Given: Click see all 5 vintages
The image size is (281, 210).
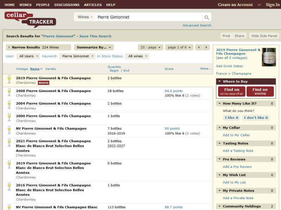Looking at the screenshot, I should point(232,58).
